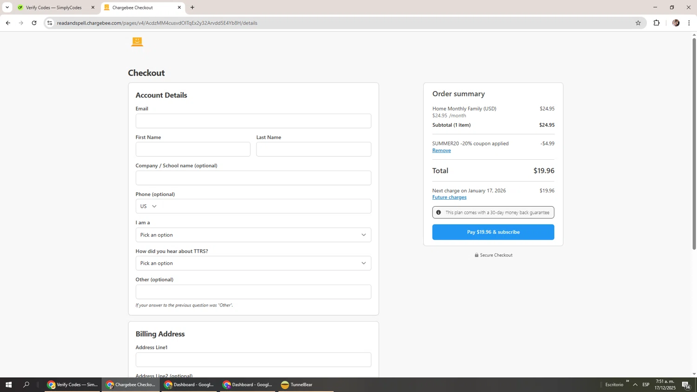The width and height of the screenshot is (697, 392).
Task: Open the tab search dropdown
Action: pos(7,7)
